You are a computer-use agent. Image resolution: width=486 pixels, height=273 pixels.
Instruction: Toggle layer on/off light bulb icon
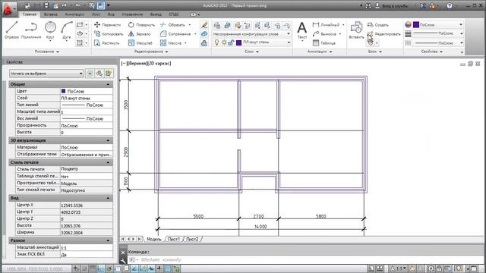coord(216,42)
